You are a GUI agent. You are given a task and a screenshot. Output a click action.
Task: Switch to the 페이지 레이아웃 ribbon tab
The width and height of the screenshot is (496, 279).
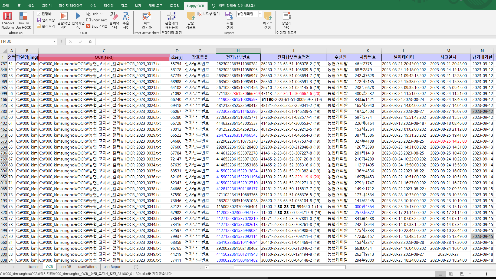point(71,6)
